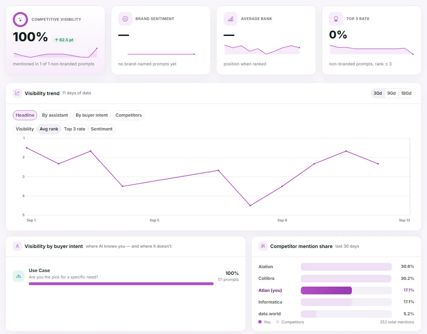The width and height of the screenshot is (427, 334).
Task: Select the Top 3 rate metric pill
Action: (75, 129)
